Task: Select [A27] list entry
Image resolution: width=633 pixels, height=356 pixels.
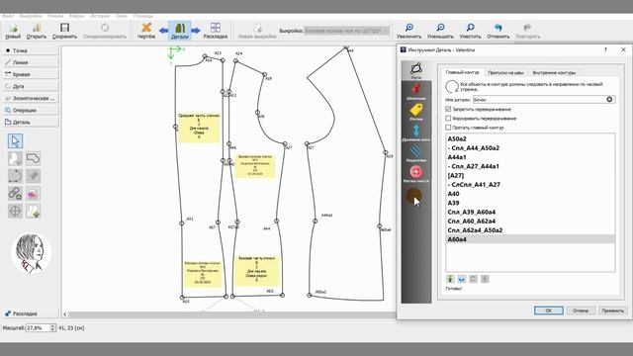Action: click(530, 176)
